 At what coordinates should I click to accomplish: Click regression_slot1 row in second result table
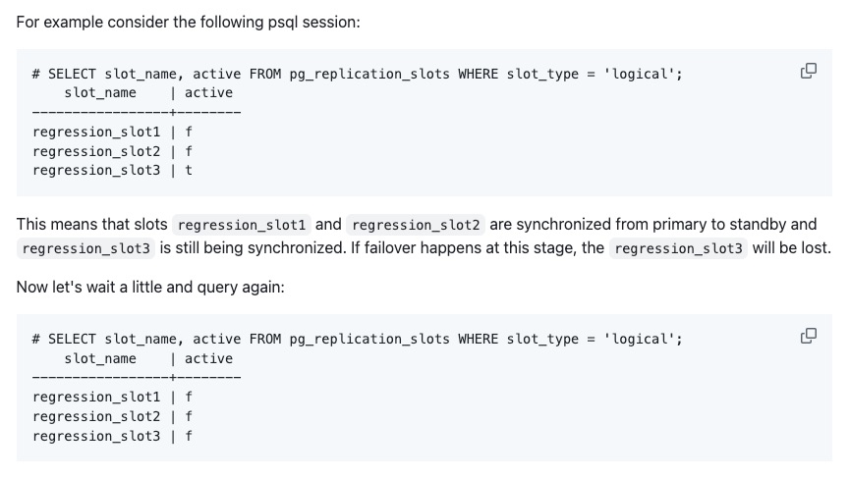(111, 397)
